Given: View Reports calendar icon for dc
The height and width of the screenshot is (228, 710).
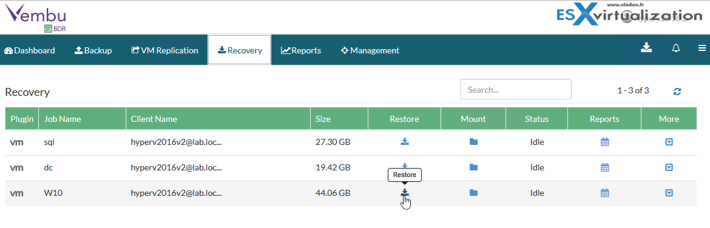Looking at the screenshot, I should [604, 167].
